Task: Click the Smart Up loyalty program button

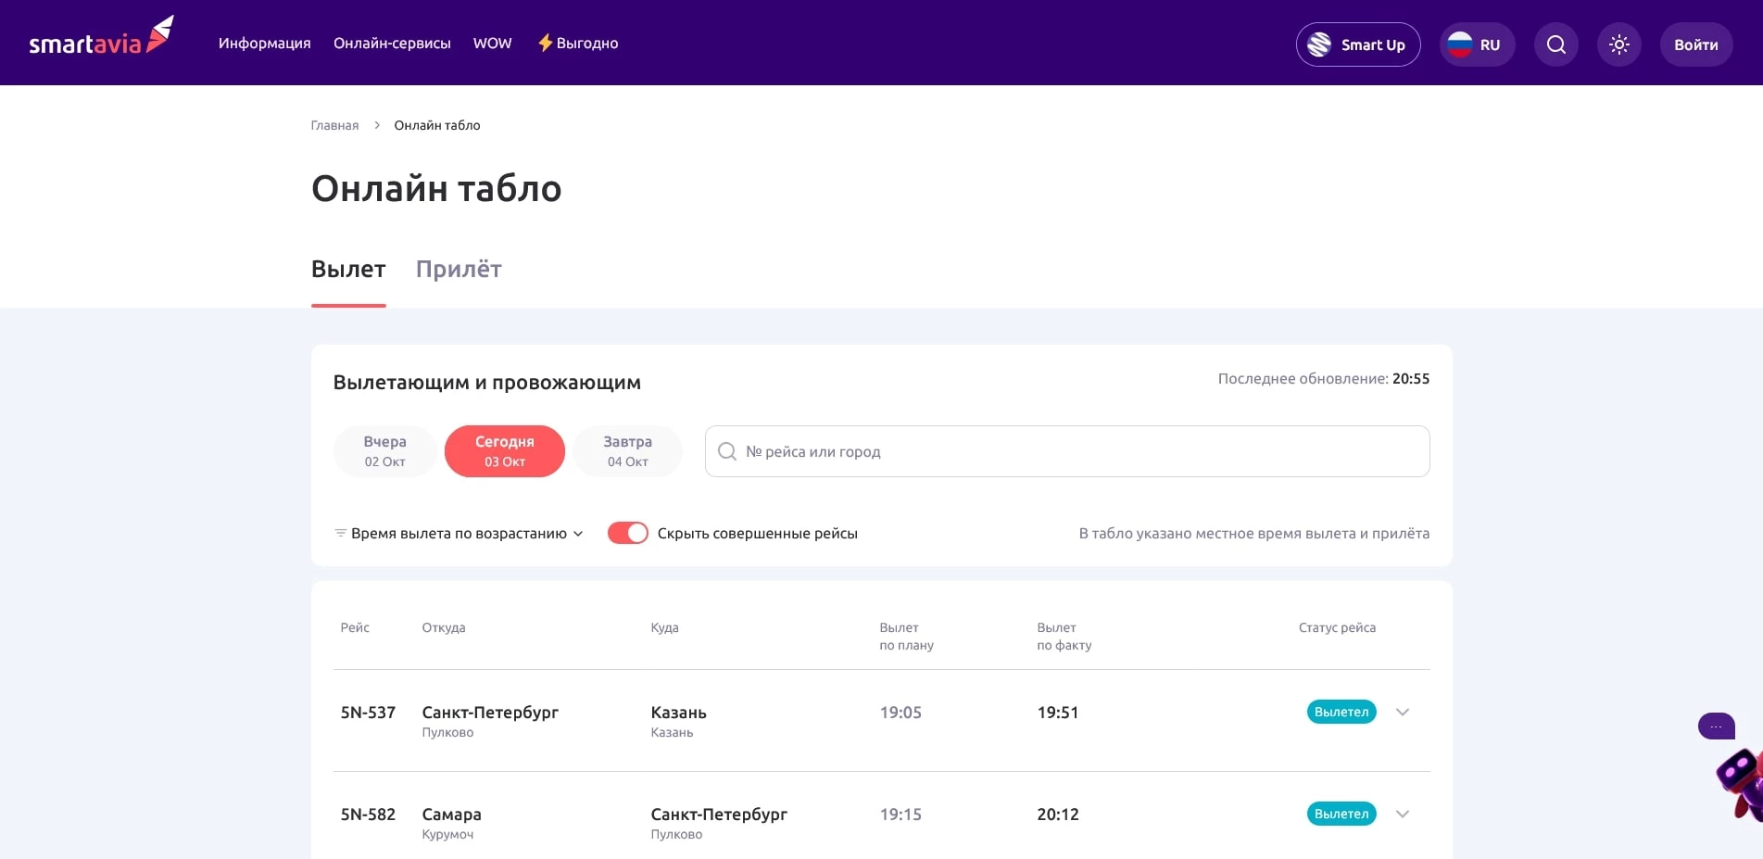Action: click(1357, 44)
